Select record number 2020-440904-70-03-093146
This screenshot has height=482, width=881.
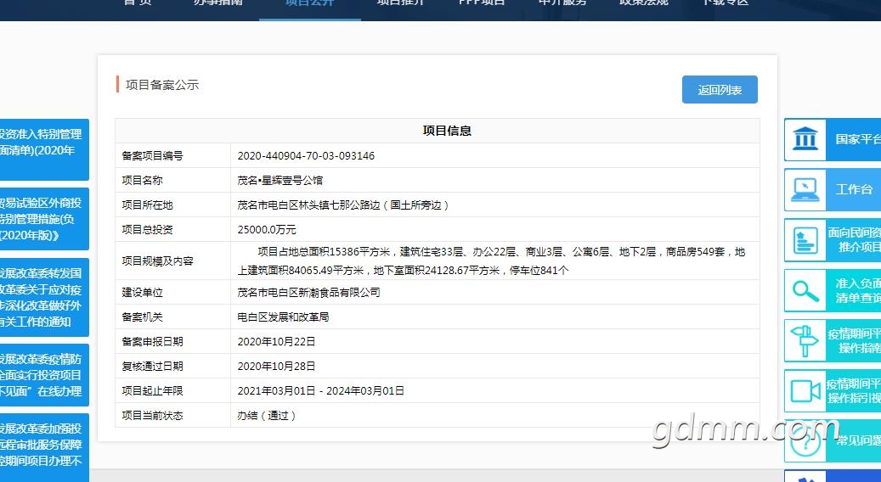coord(306,156)
